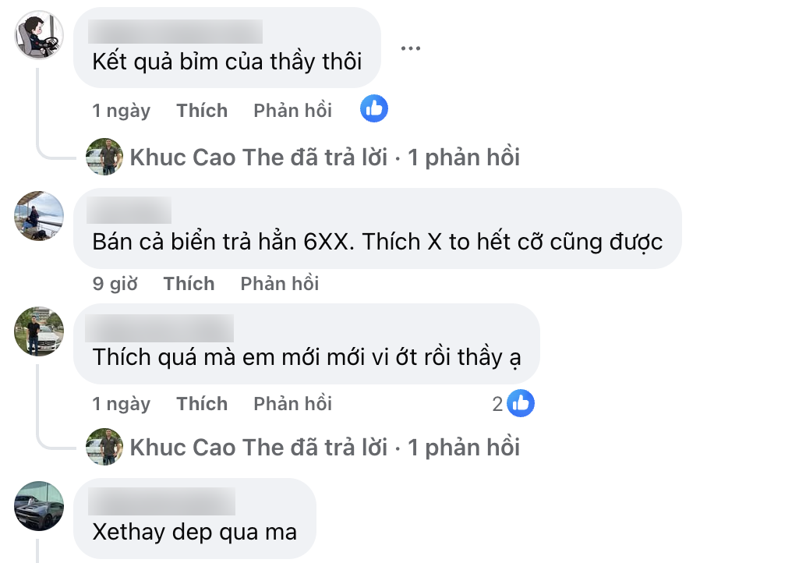Click Khuc Cao The avatar in first reply
The width and height of the screenshot is (806, 563).
(104, 158)
